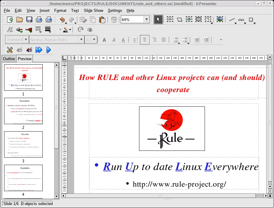Open a file with the folder icon
Viewport: 274px width, 208px height.
(20, 20)
